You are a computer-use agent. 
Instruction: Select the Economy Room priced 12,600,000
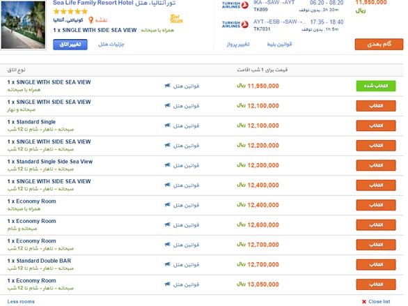[376, 224]
